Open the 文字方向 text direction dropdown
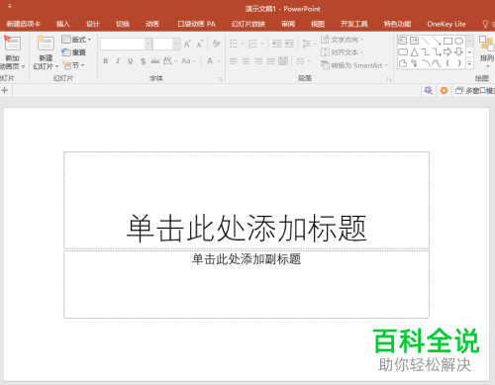 [342, 40]
